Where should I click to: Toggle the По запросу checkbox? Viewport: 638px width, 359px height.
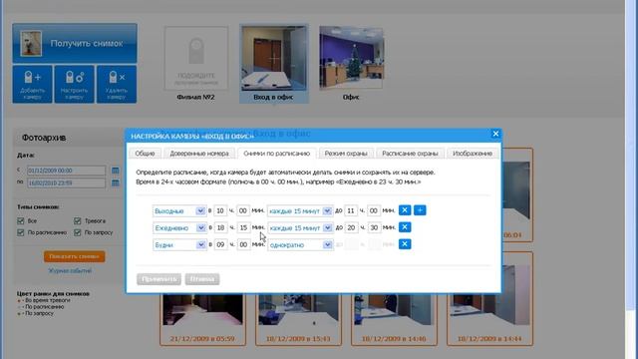tap(78, 232)
